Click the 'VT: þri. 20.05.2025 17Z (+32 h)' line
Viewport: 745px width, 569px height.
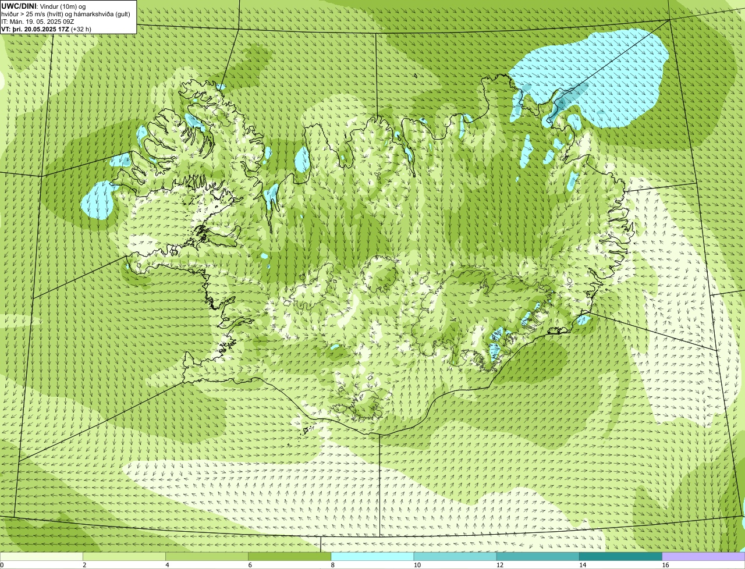[46, 29]
